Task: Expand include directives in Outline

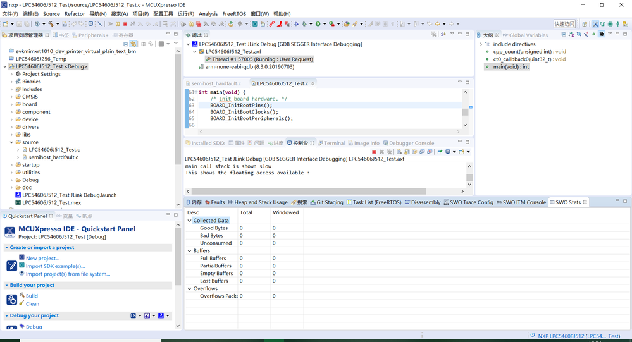Action: 481,44
